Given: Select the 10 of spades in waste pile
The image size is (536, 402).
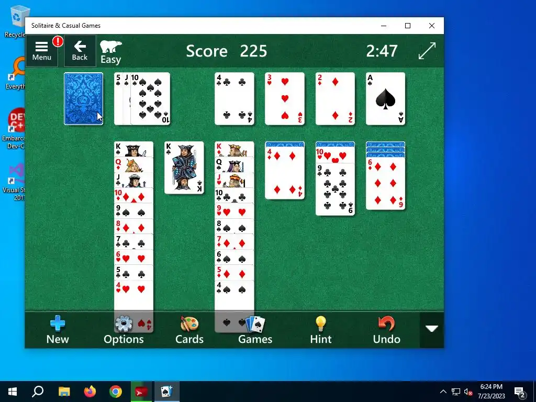Looking at the screenshot, I should [x=150, y=98].
